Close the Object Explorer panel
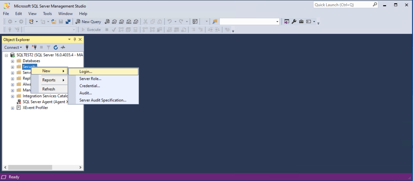 pos(80,39)
